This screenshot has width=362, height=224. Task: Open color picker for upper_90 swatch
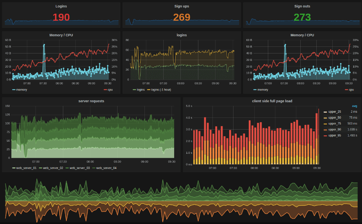pos(325,130)
